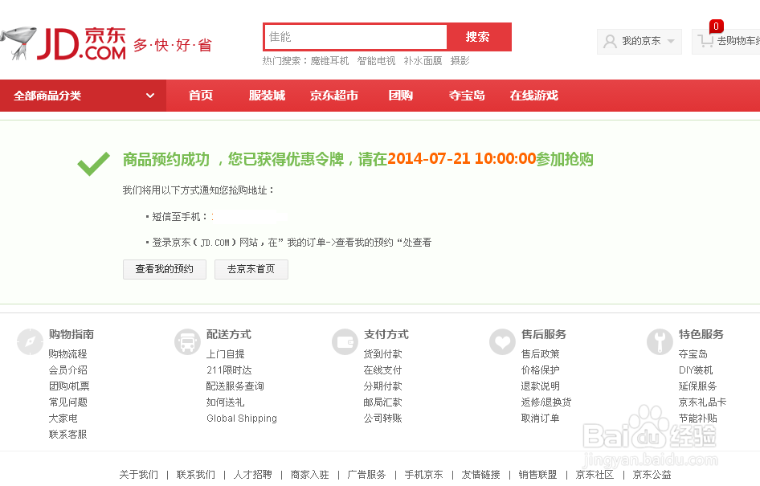Viewport: 760px width, 486px height.
Task: Click the 去购物车结算 button
Action: (726, 42)
